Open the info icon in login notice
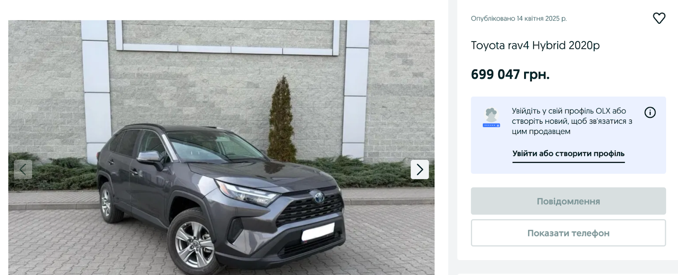This screenshot has width=678, height=275. (x=650, y=112)
